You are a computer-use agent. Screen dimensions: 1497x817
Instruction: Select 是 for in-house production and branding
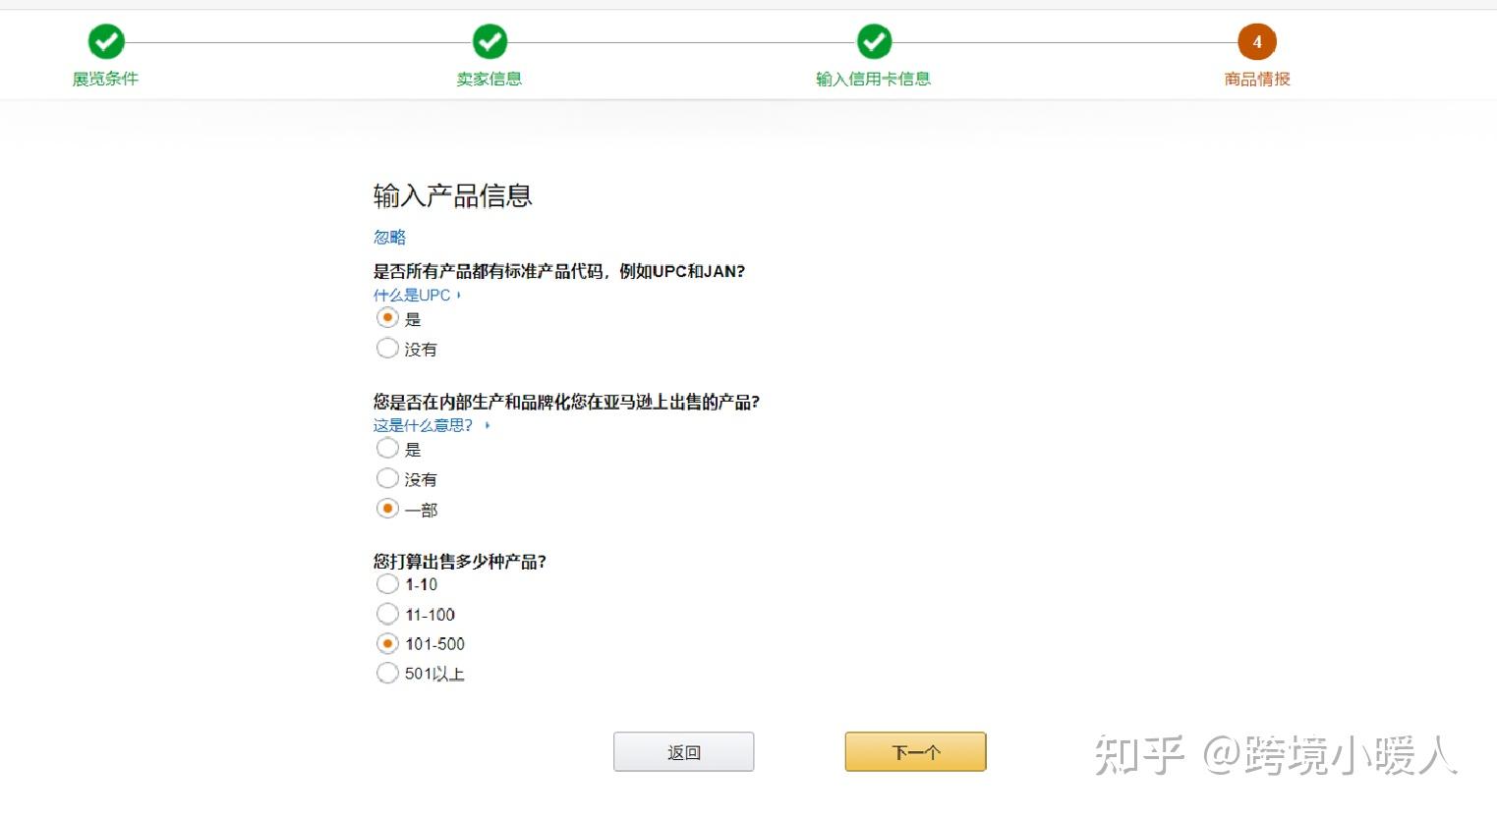click(x=387, y=448)
